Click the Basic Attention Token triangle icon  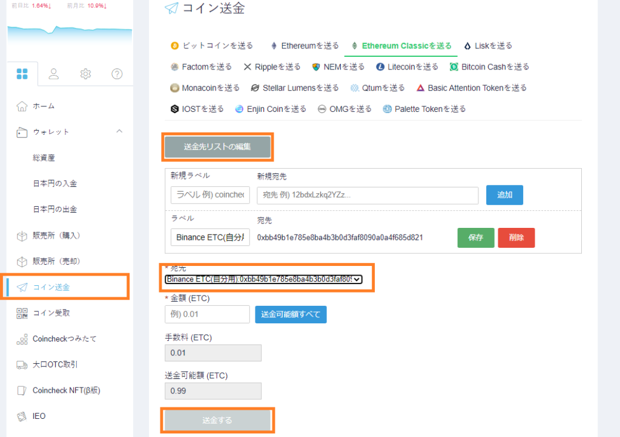tap(420, 88)
